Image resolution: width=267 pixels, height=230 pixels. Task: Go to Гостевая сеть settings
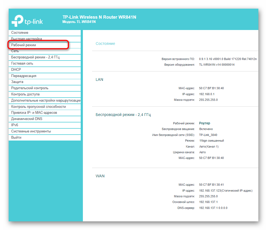point(45,64)
